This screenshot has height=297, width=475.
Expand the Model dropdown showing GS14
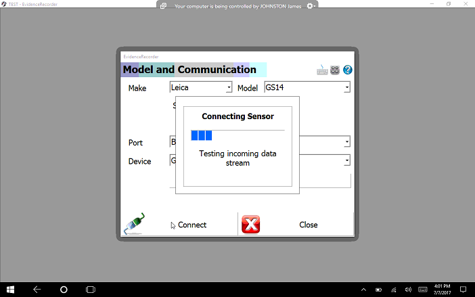click(x=346, y=87)
